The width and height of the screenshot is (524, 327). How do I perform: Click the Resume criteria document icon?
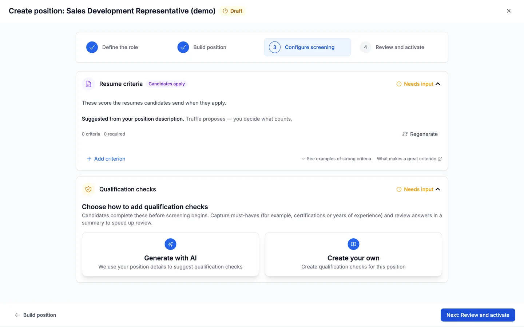[88, 84]
